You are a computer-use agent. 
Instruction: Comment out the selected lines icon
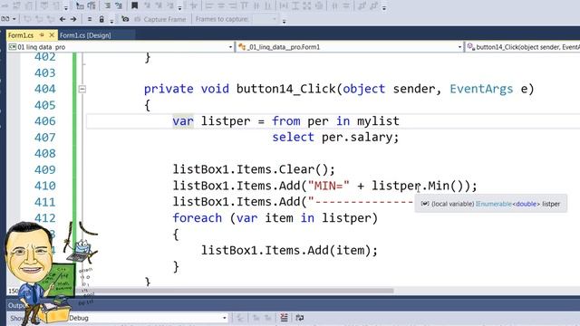point(107,5)
